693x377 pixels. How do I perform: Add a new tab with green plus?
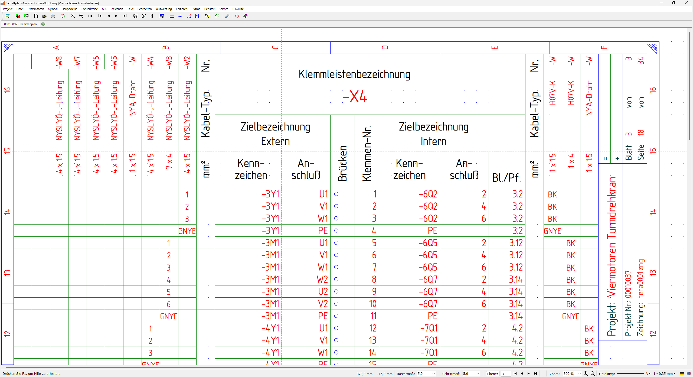click(43, 24)
